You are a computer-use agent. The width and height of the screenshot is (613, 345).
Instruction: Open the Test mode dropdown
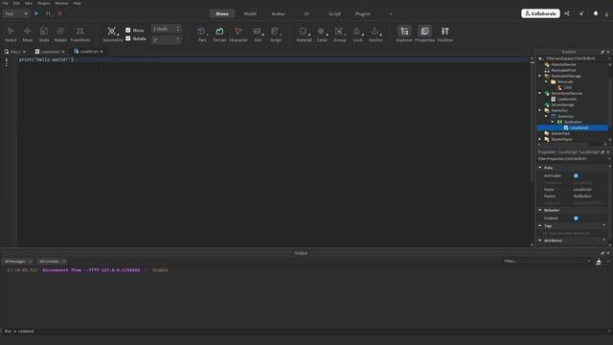(x=16, y=13)
